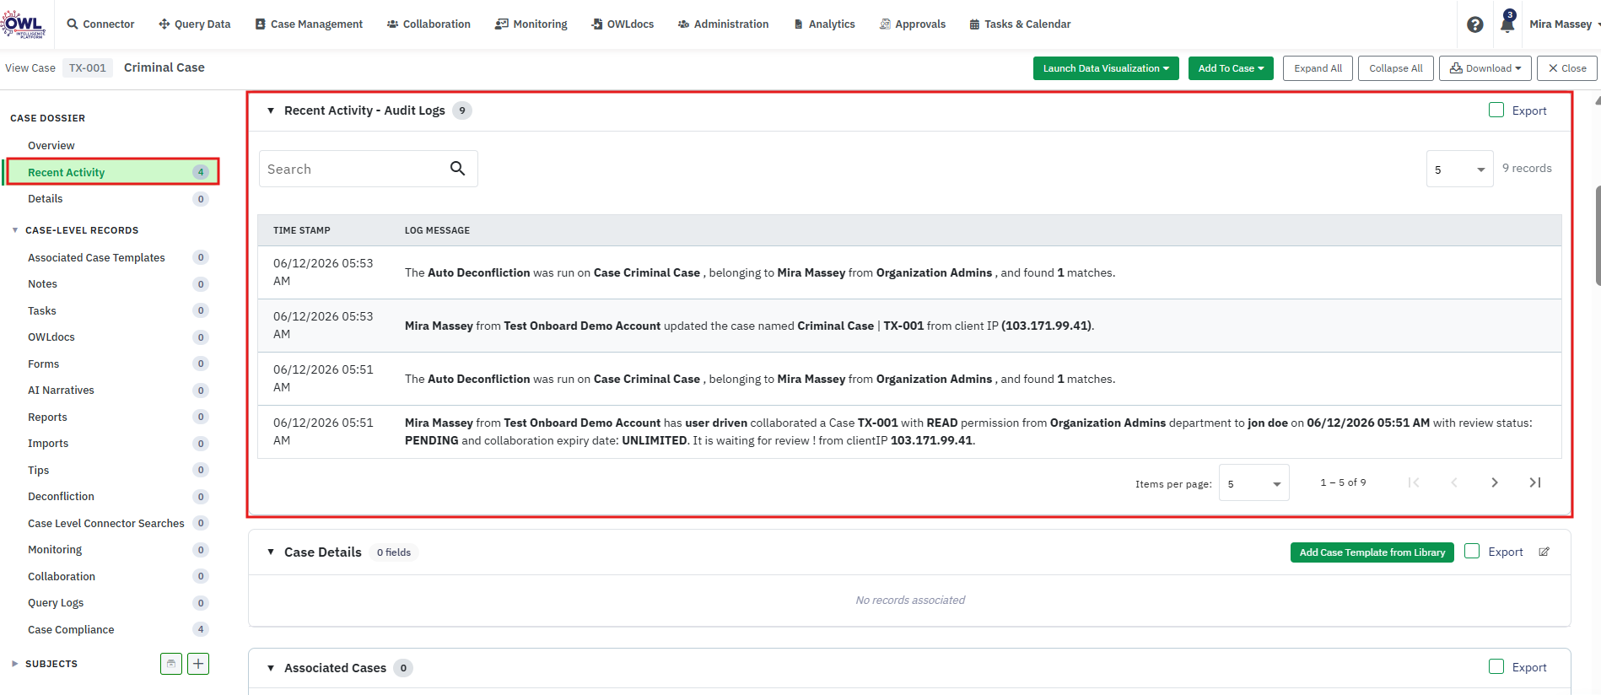This screenshot has height=695, width=1601.
Task: Open the Collaboration menu
Action: pos(429,24)
